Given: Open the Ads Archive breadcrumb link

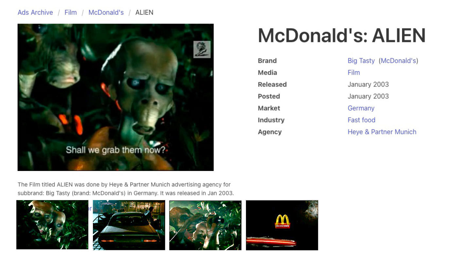Looking at the screenshot, I should pyautogui.click(x=35, y=12).
